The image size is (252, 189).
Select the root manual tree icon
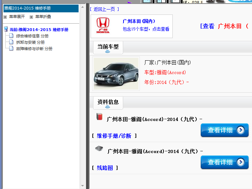6,29
